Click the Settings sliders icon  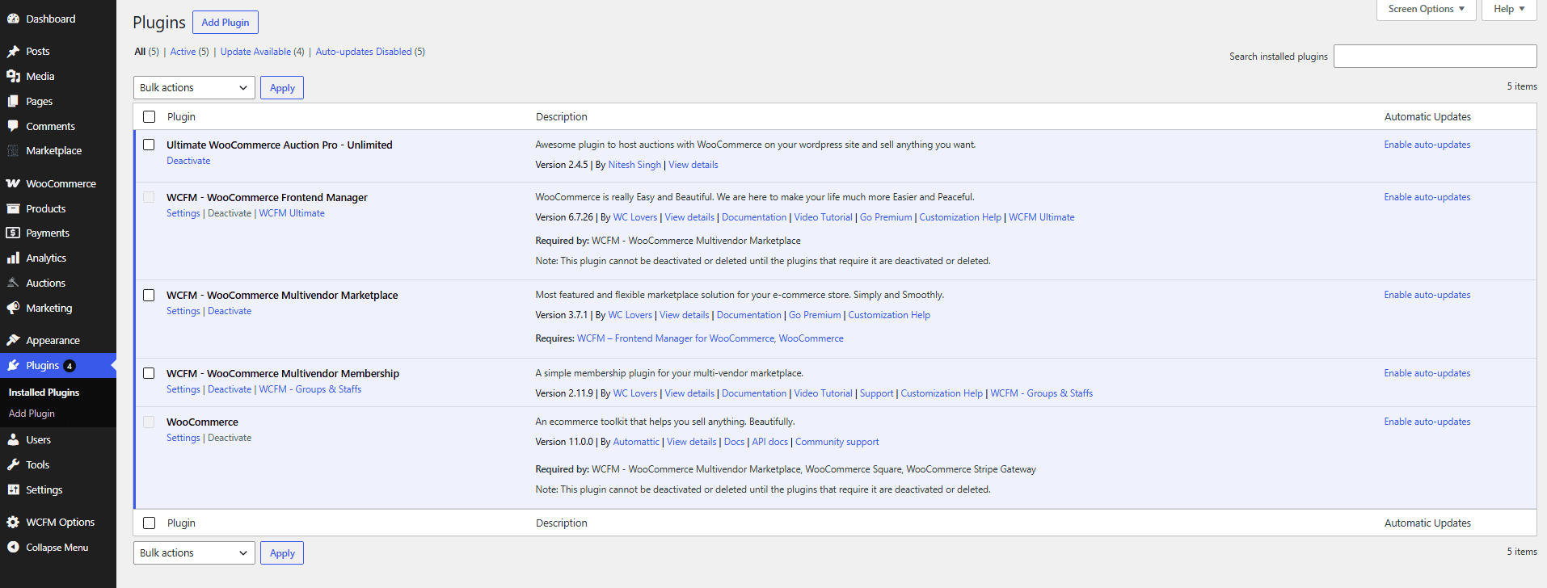point(13,489)
